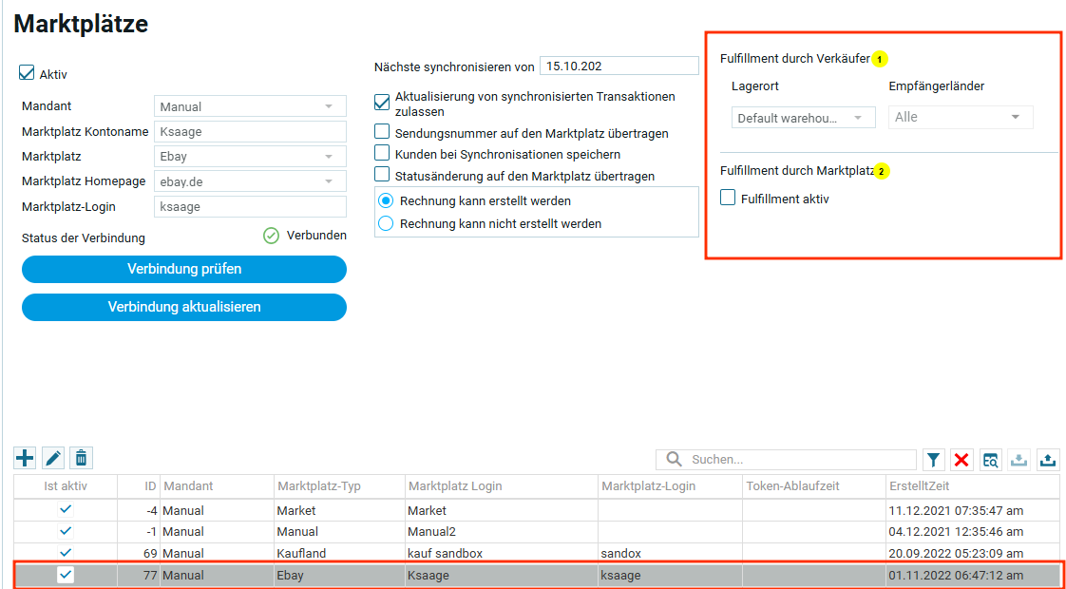1066x589 pixels.
Task: Check 'Sendungsnummer auf den Marktplatz übertragen'
Action: (382, 133)
